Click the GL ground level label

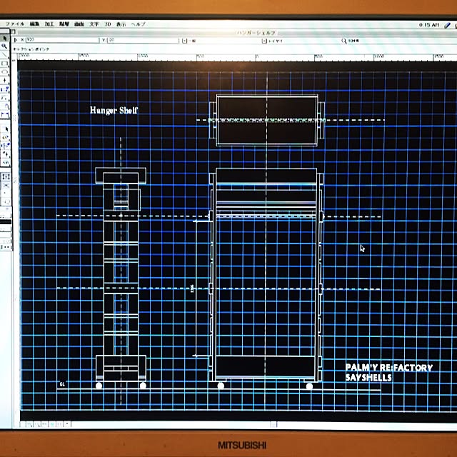click(x=62, y=384)
